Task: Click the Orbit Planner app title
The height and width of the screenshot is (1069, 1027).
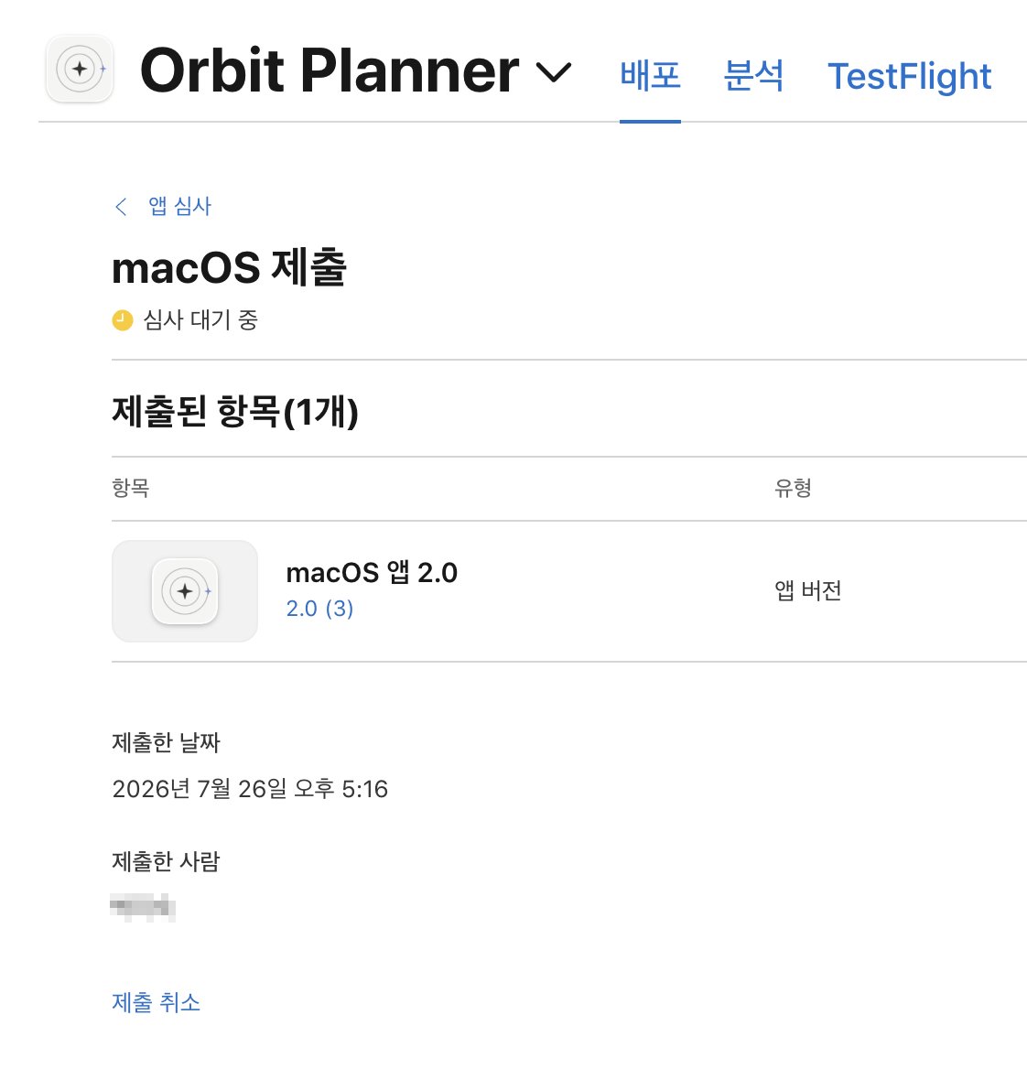Action: coord(330,70)
